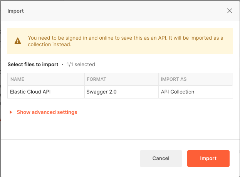Expand the advanced settings disclosure arrow
Screen dimensions: 240x177
[11, 112]
